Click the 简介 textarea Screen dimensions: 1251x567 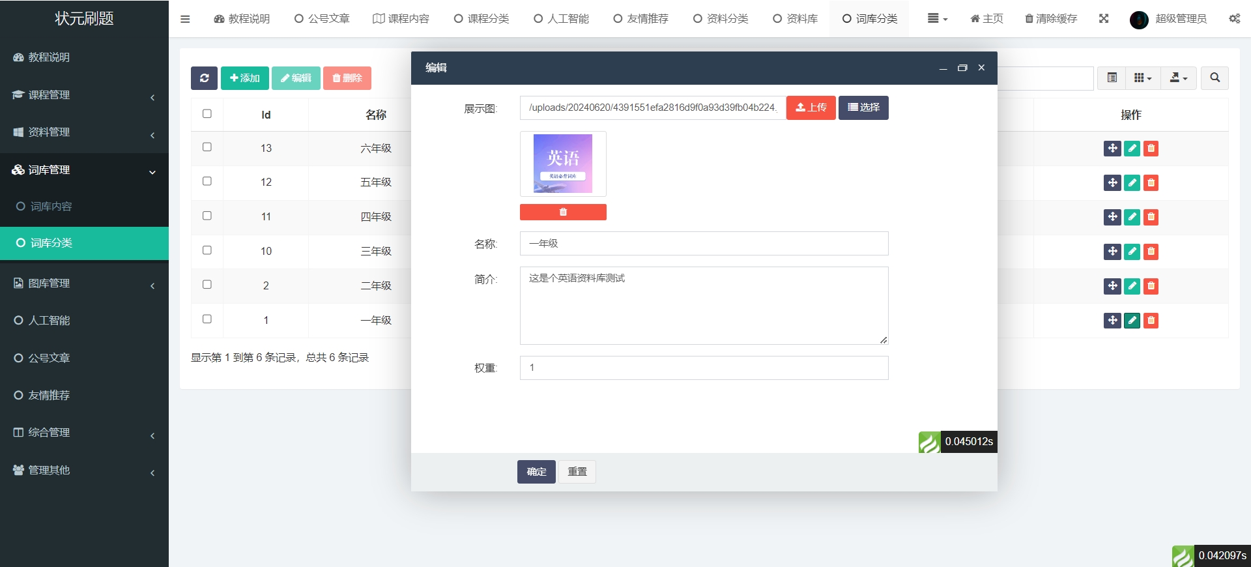click(x=704, y=306)
